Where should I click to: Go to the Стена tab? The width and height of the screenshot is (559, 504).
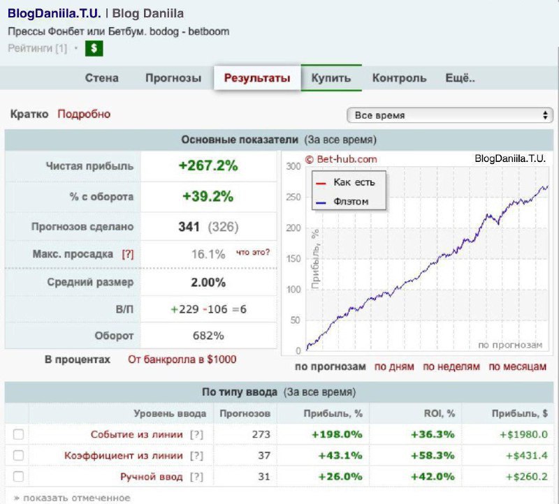(102, 78)
